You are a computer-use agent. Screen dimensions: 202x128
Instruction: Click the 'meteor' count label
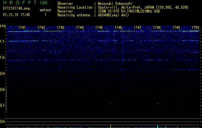[x=46, y=10]
